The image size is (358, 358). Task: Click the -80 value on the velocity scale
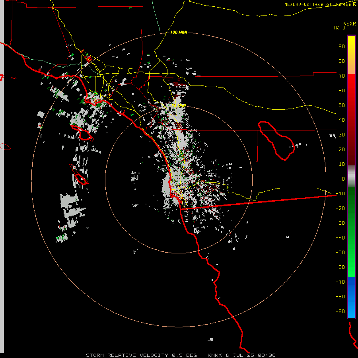[340, 297]
